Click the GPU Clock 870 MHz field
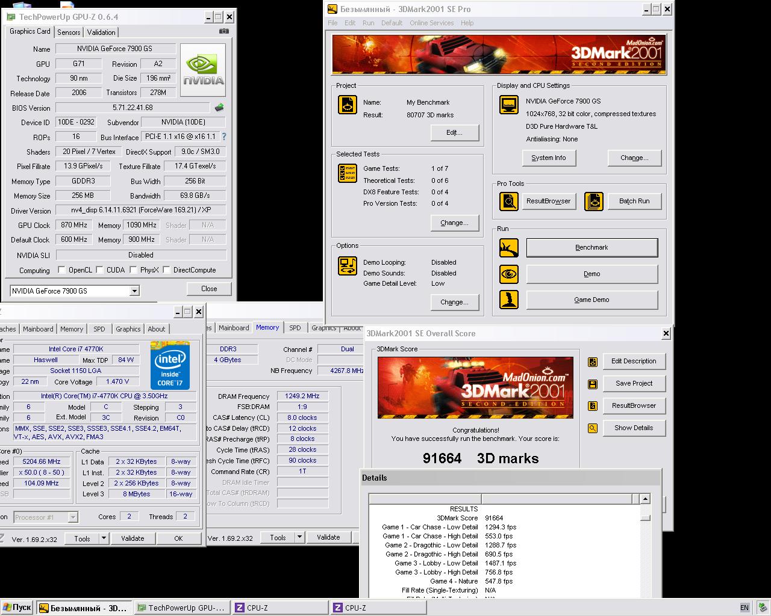The height and width of the screenshot is (616, 771). click(74, 225)
